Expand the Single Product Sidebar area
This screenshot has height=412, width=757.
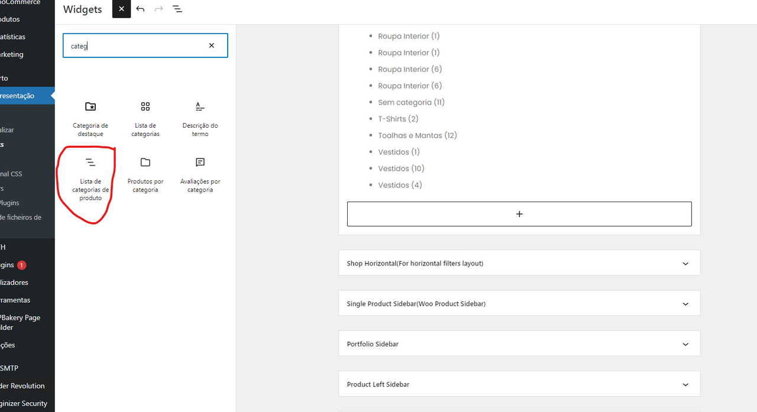[x=685, y=304]
